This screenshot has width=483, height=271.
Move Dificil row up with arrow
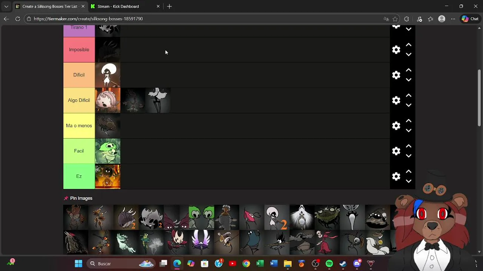click(x=409, y=70)
